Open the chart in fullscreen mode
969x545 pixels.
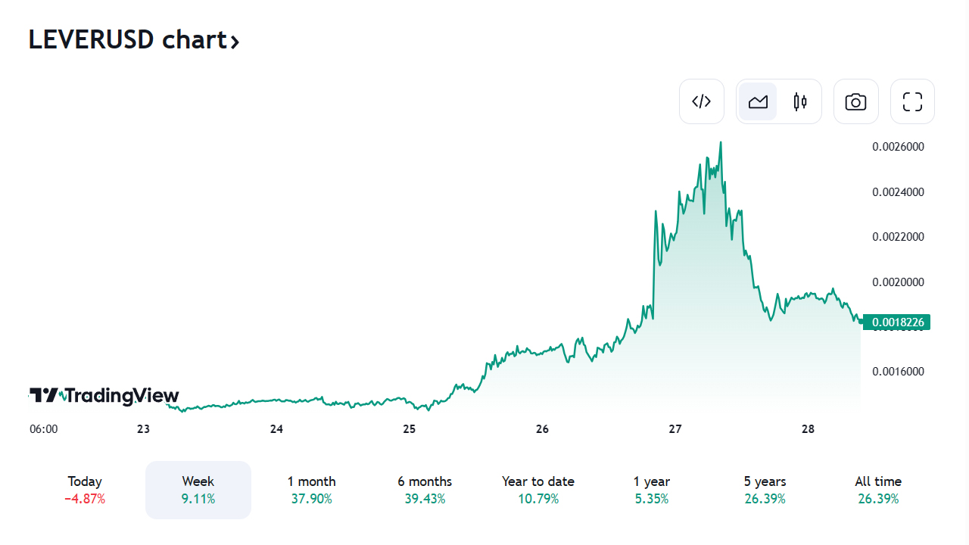(x=912, y=101)
